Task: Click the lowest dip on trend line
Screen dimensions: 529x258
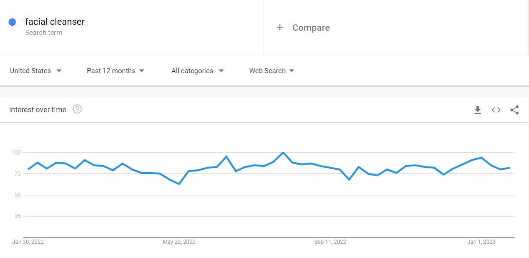Action: (179, 184)
